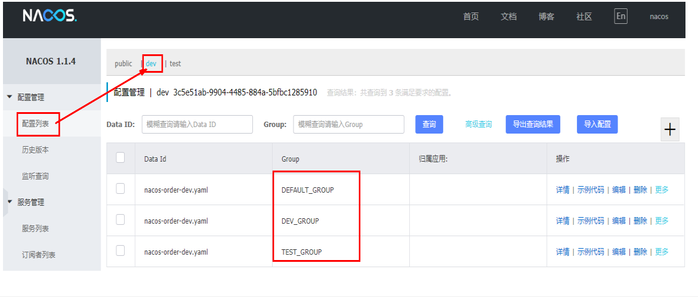Open 监听查询 in the sidebar
This screenshot has width=698, height=297.
point(35,177)
